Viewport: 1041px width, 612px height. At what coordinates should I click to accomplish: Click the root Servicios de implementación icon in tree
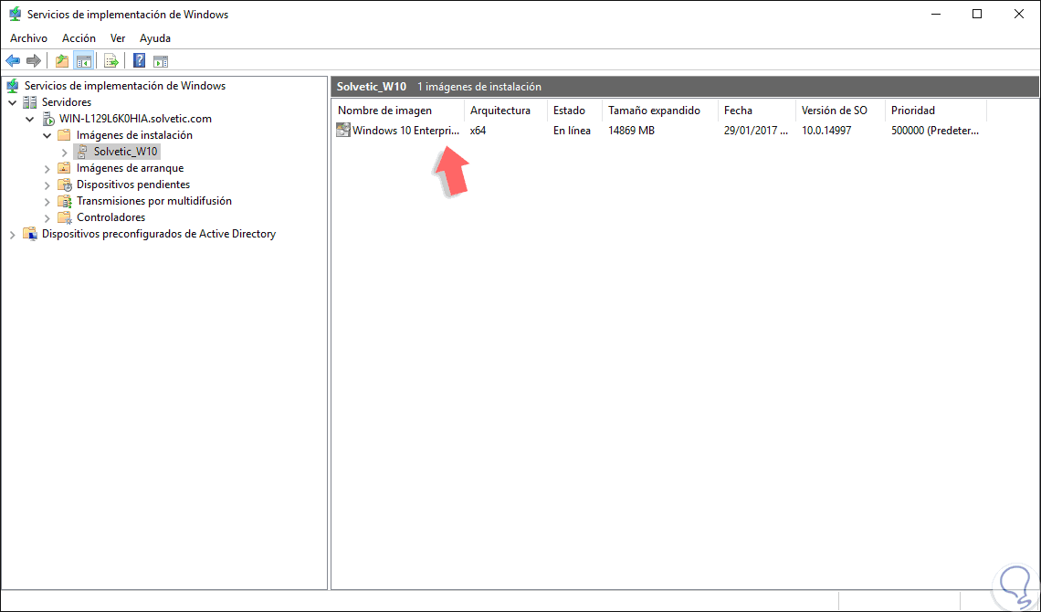tap(13, 86)
